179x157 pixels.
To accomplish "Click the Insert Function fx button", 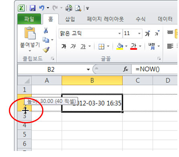I will pyautogui.click(x=125, y=69).
